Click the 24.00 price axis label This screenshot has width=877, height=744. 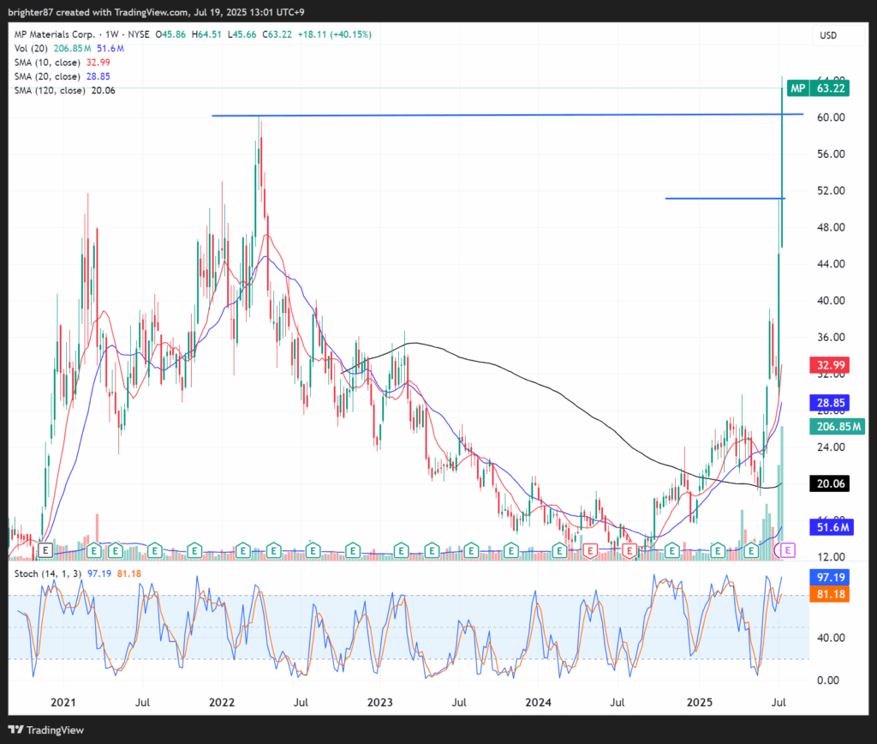point(831,447)
